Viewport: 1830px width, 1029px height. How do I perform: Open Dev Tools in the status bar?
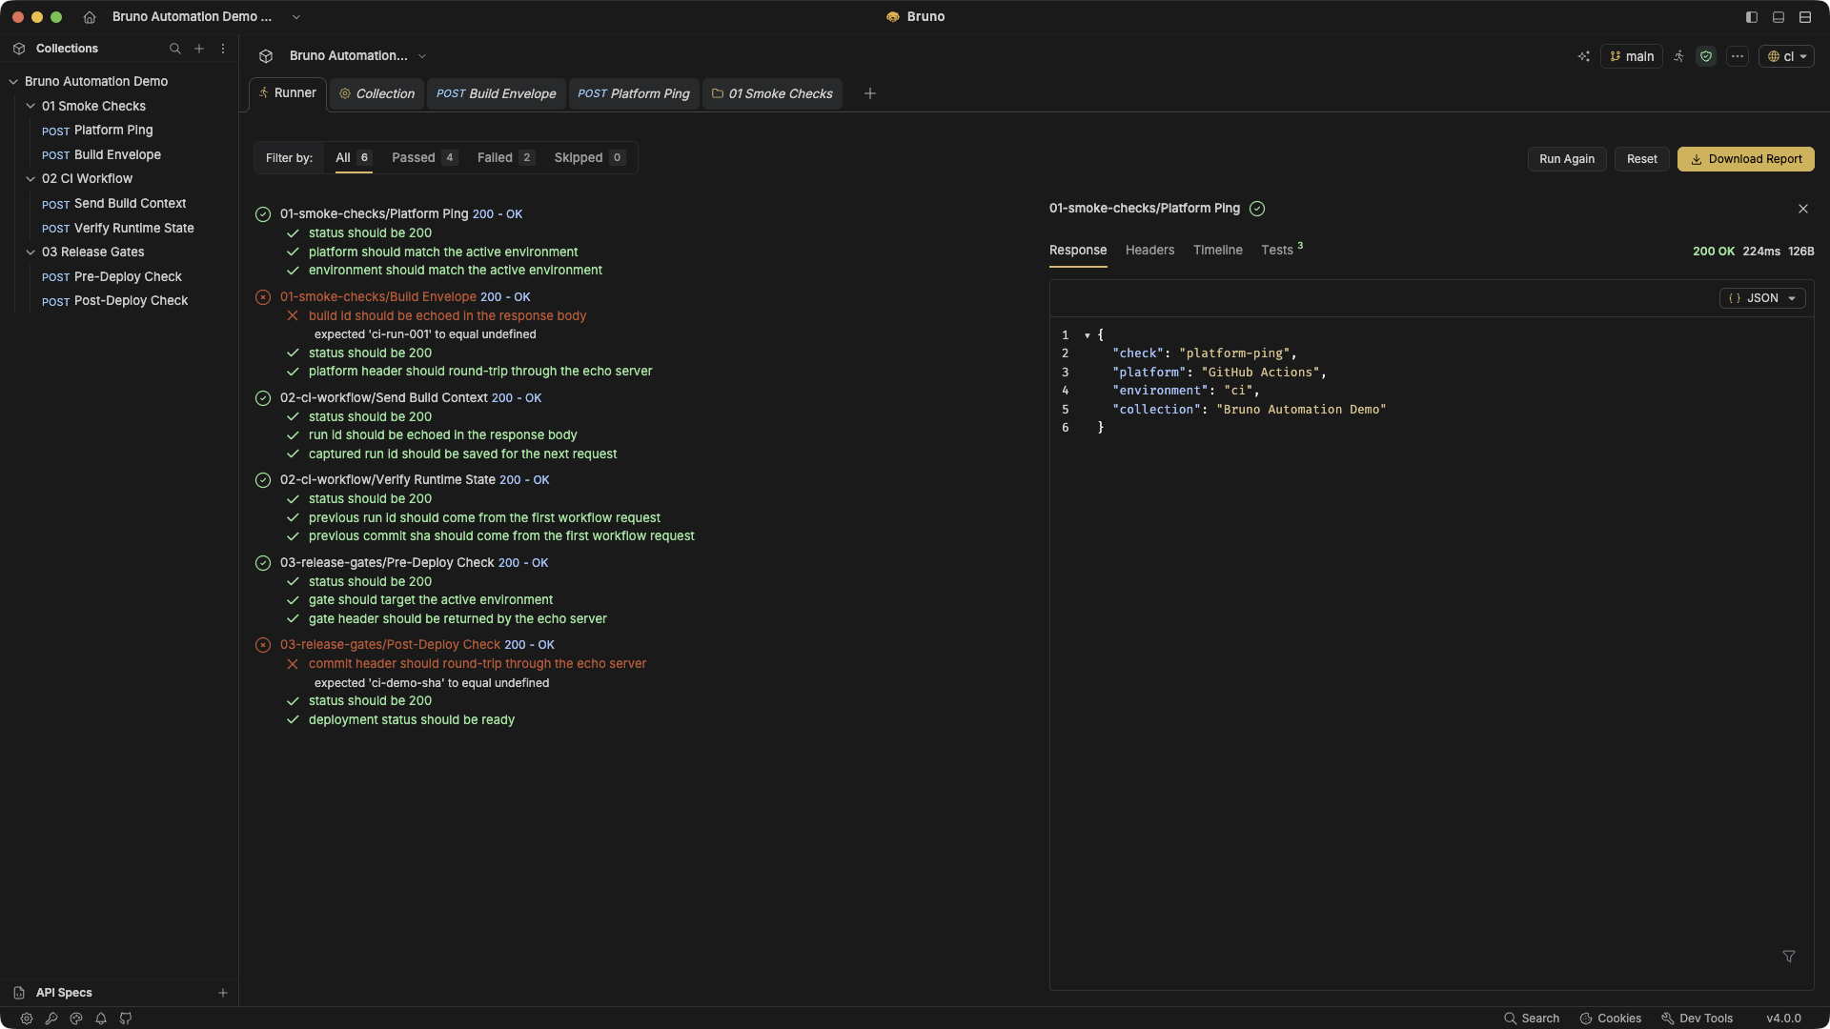click(x=1698, y=1019)
